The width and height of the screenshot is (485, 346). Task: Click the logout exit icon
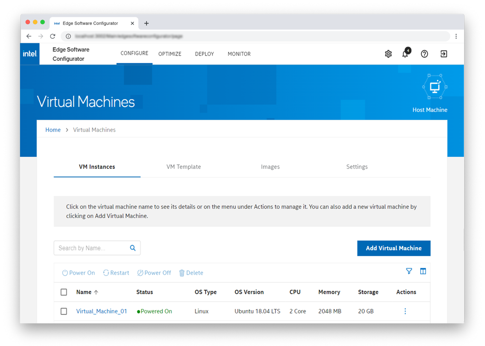pos(444,54)
